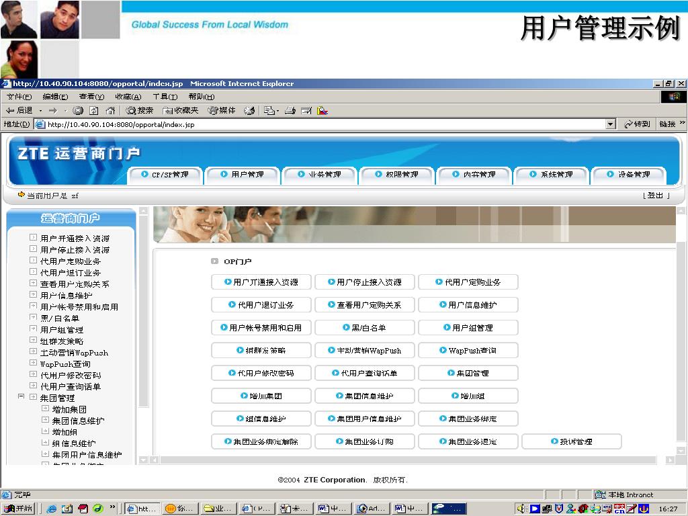Launch Internet Explorer from quick launch
The image size is (688, 516).
[51, 509]
